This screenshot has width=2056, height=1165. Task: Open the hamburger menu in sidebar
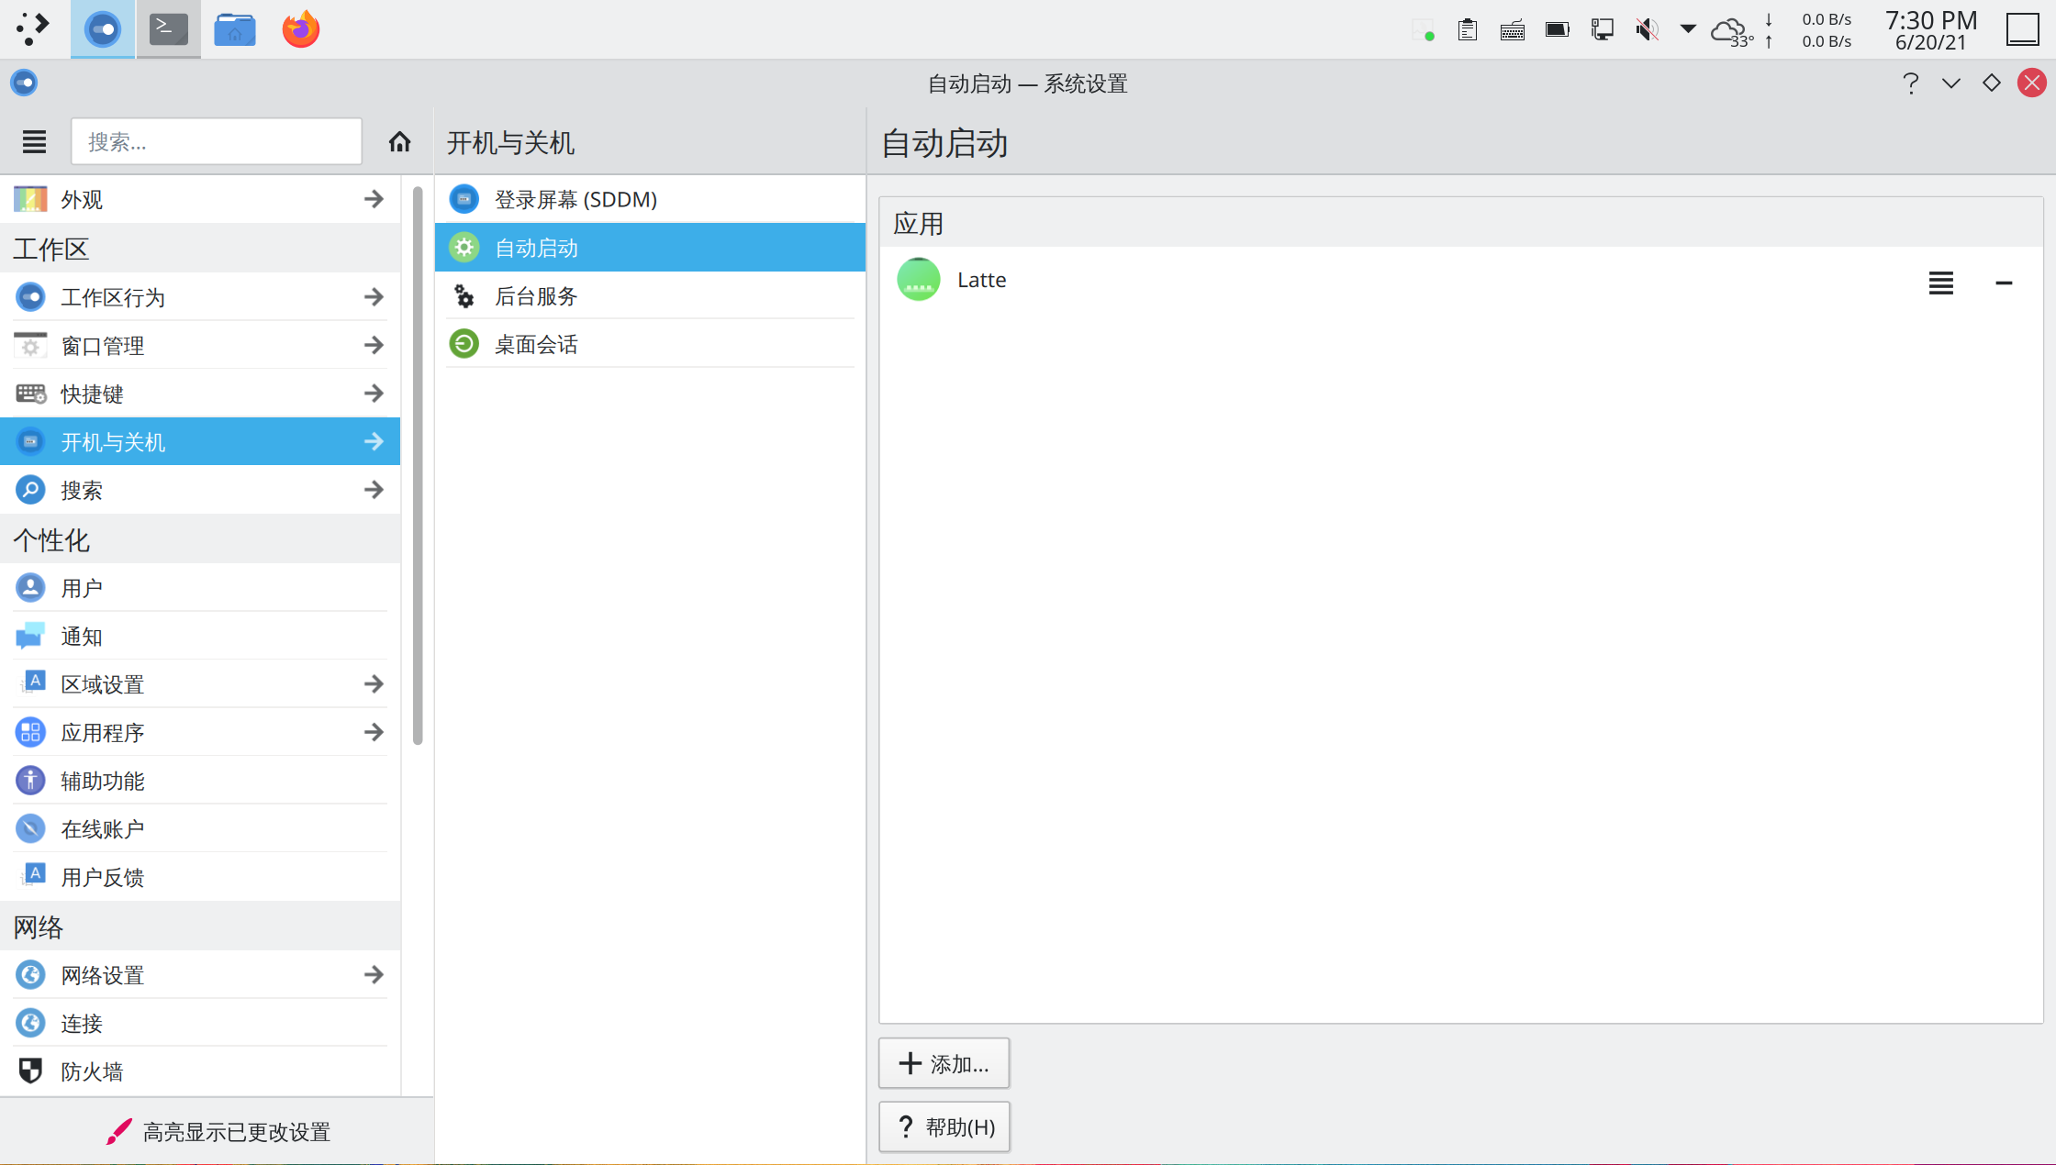coord(34,142)
